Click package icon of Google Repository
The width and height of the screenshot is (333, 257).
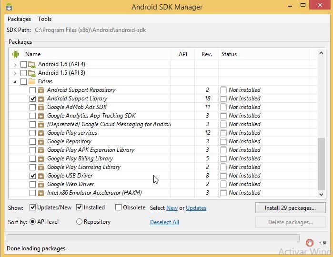point(41,141)
